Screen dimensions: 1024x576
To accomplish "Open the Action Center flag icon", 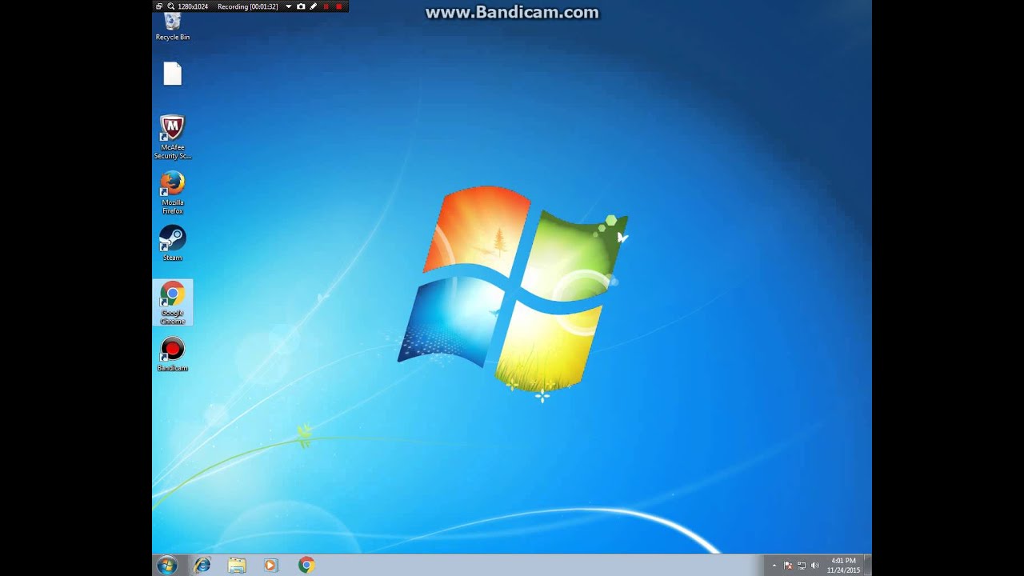I will click(x=788, y=566).
